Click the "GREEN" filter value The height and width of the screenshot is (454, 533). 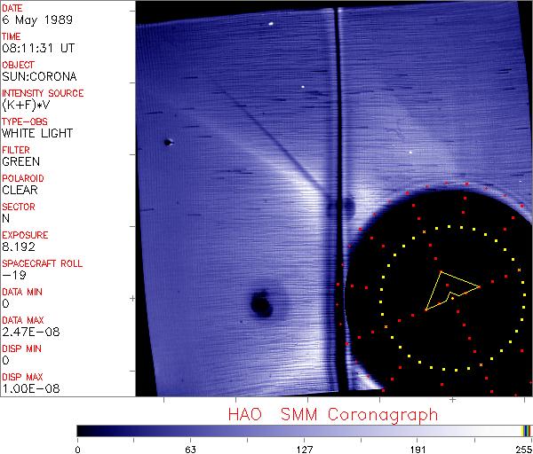[20, 161]
